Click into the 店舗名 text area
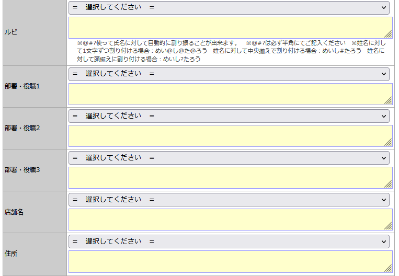Screen dimensions: 399x276 click(x=230, y=220)
